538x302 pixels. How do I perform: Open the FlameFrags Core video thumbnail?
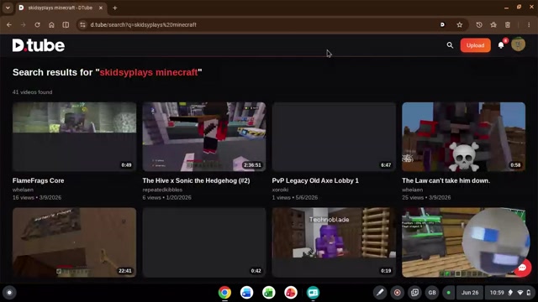(x=74, y=137)
